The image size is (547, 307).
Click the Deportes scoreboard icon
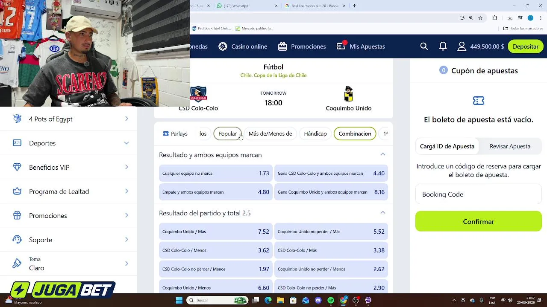[17, 143]
